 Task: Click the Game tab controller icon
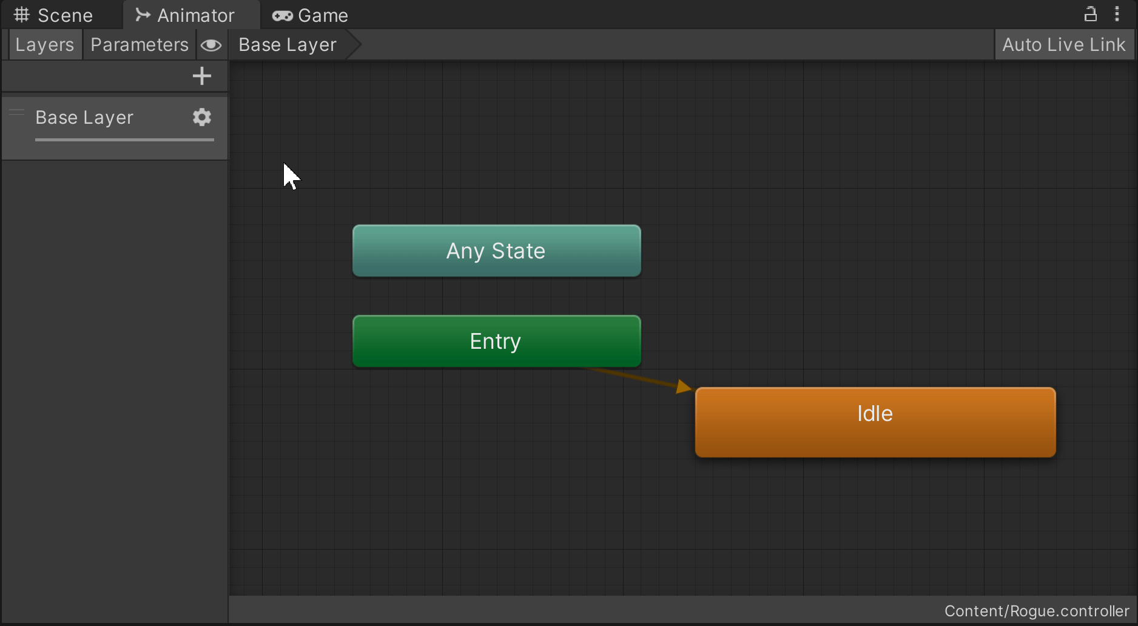click(x=281, y=15)
